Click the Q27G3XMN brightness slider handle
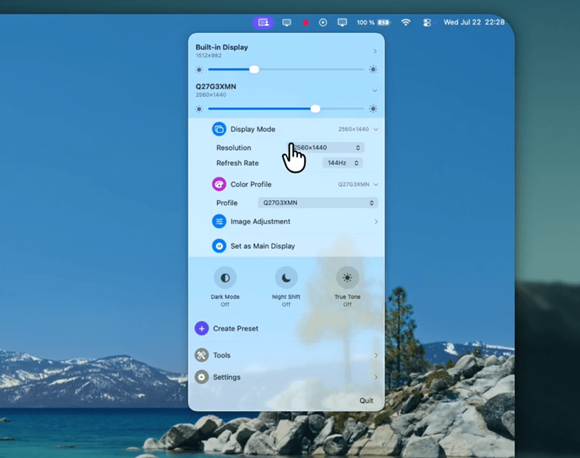Screen dimensions: 580x458 pyautogui.click(x=315, y=108)
